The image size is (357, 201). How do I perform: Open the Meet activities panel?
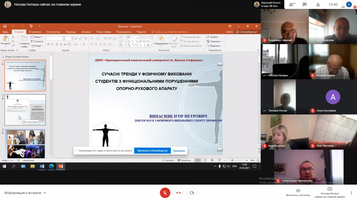(318, 4)
